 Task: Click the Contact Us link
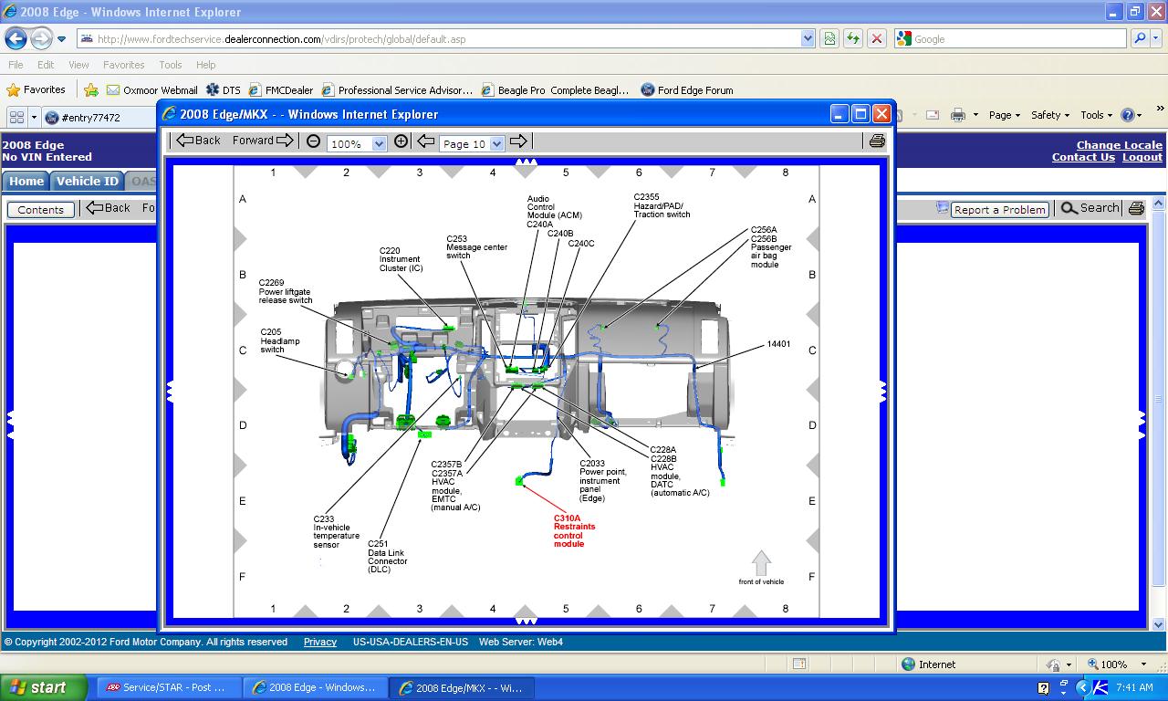(x=1083, y=157)
